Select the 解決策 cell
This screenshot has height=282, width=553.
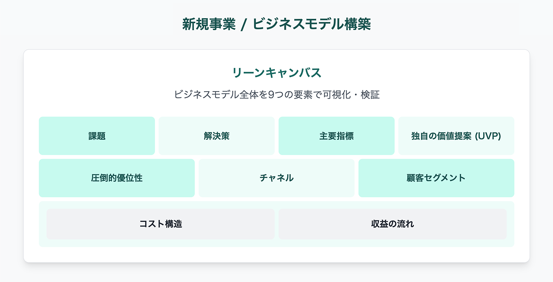pos(217,136)
